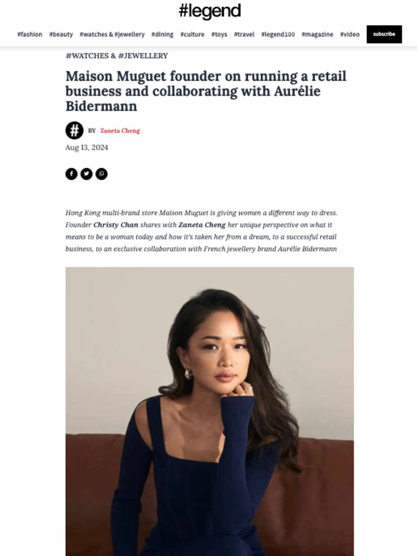The image size is (417, 556).
Task: Share article through WhatsApp icon
Action: [102, 174]
